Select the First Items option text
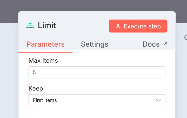 click(x=45, y=100)
